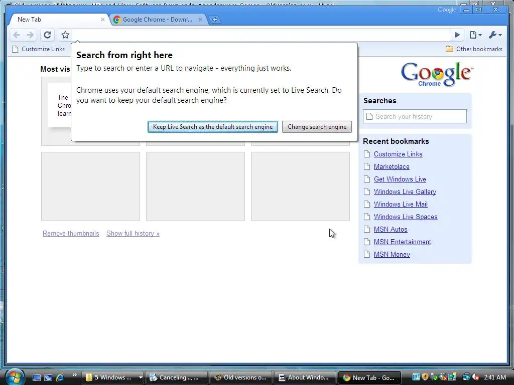The image size is (514, 385).
Task: Click Show Desktop quick launch icon
Action: click(36, 377)
